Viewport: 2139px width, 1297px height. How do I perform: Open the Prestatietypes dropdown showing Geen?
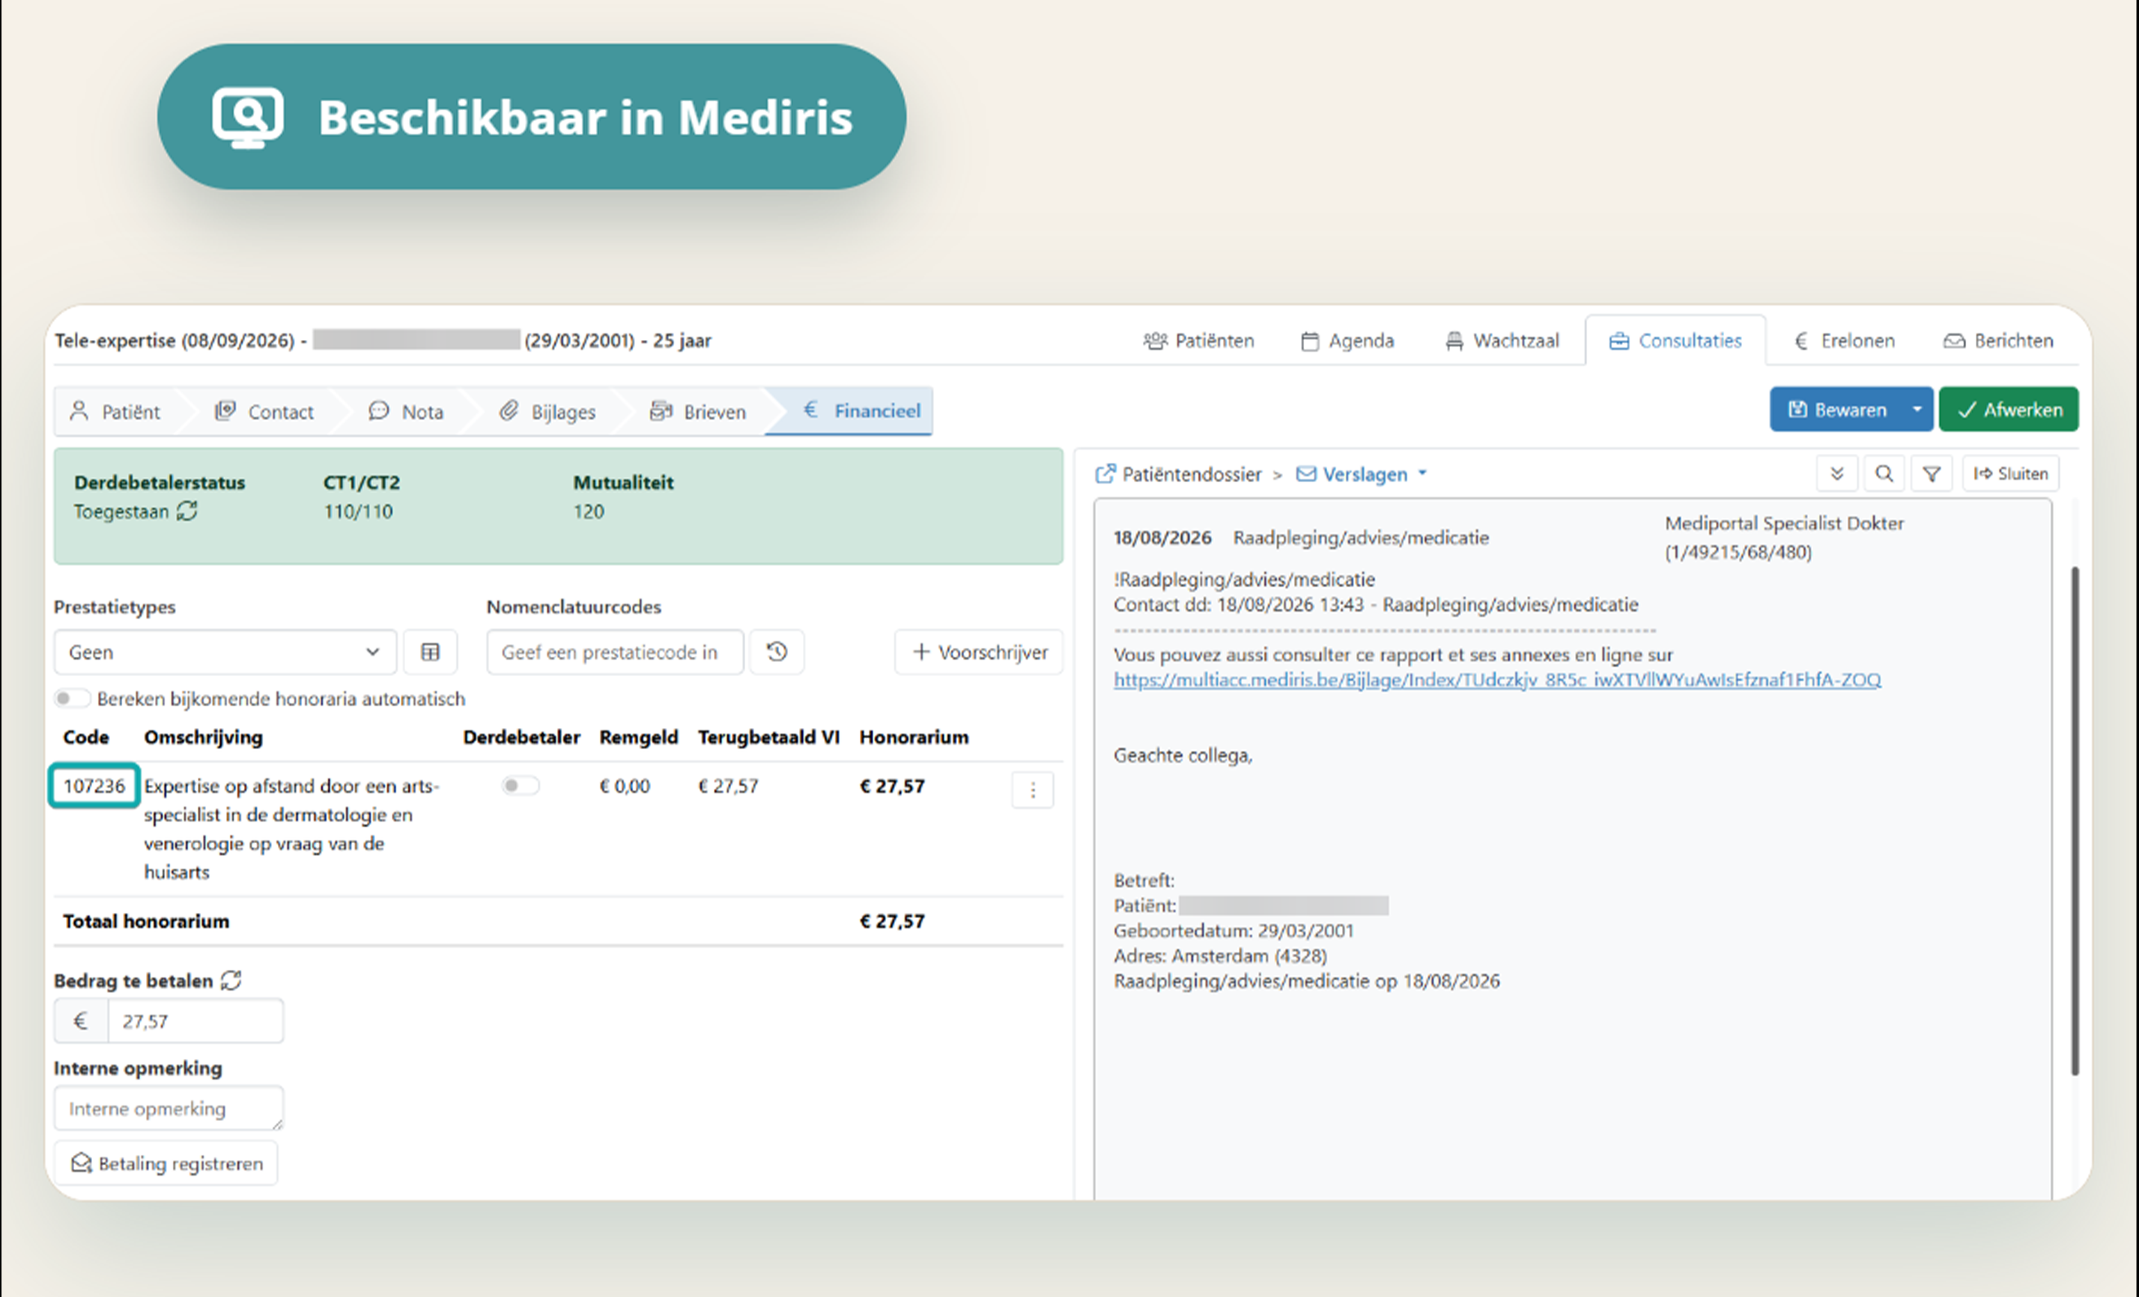pyautogui.click(x=225, y=652)
